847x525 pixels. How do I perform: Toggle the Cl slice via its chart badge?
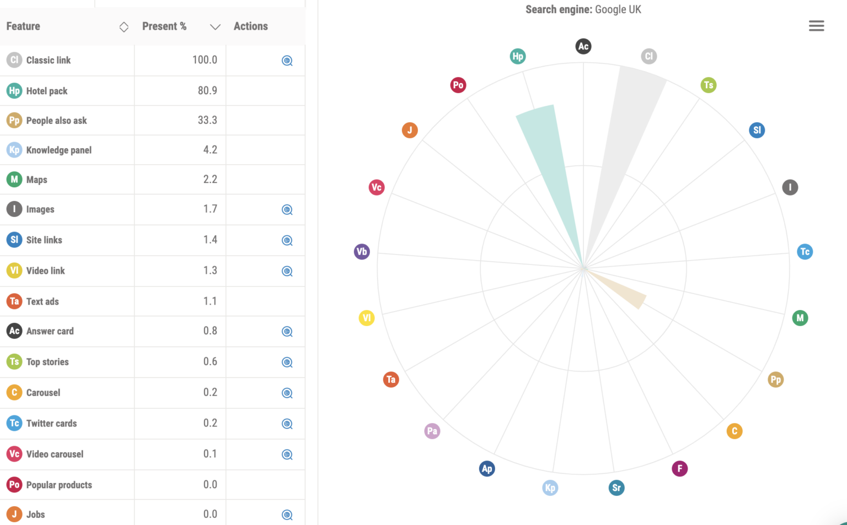point(648,56)
